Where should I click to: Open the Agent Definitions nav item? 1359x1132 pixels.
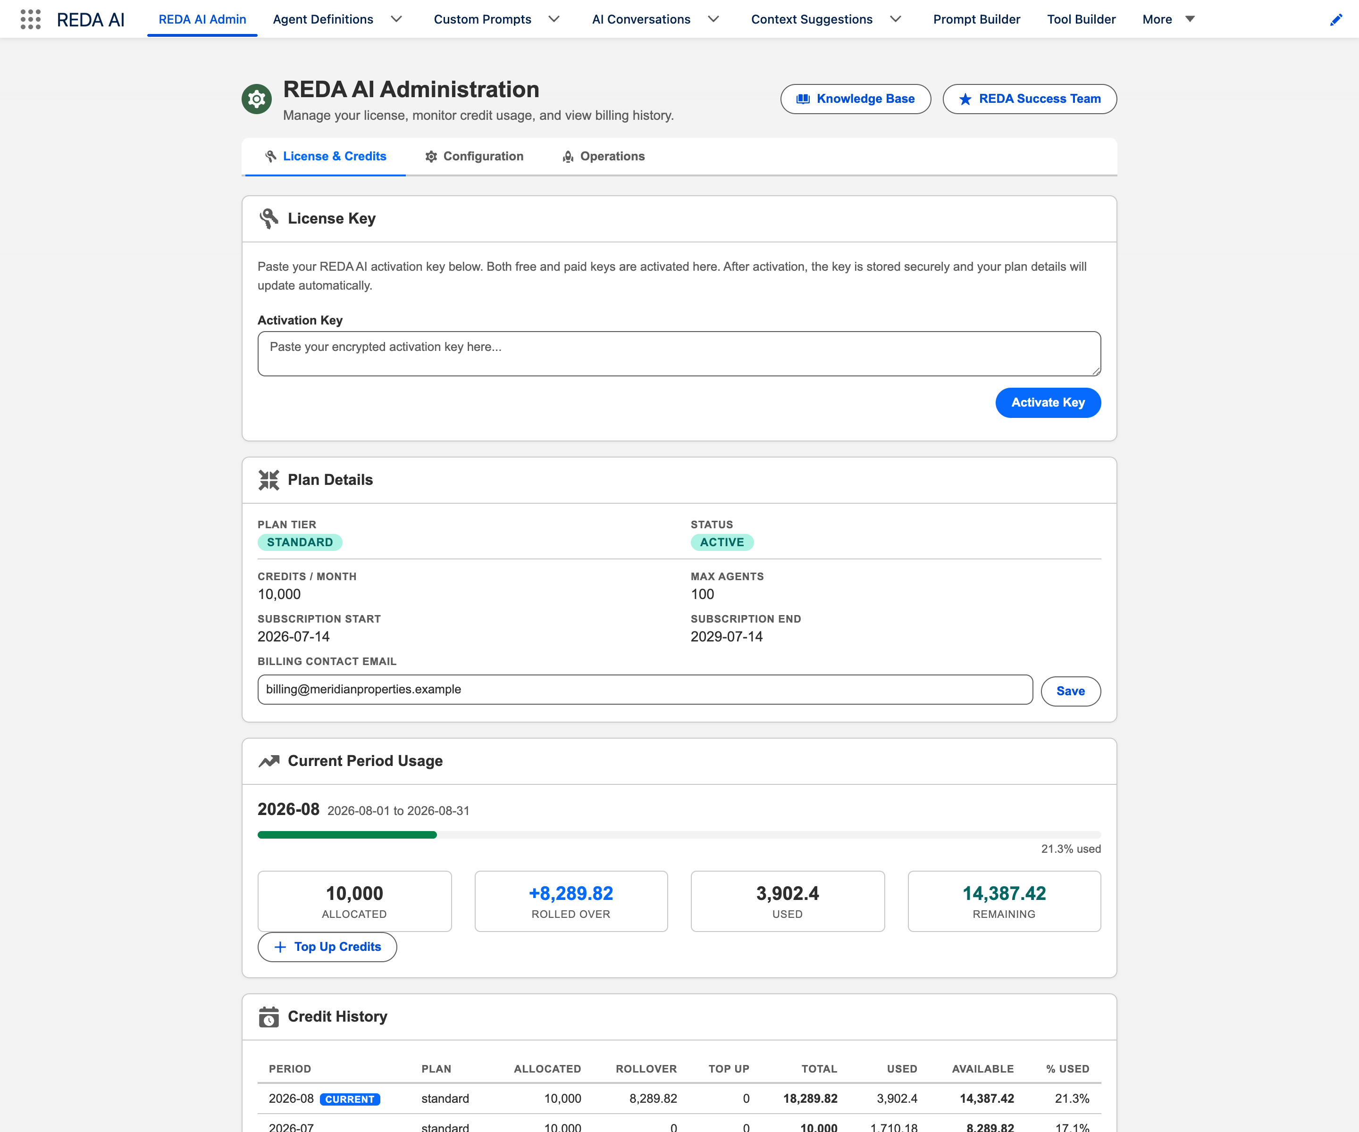tap(323, 19)
